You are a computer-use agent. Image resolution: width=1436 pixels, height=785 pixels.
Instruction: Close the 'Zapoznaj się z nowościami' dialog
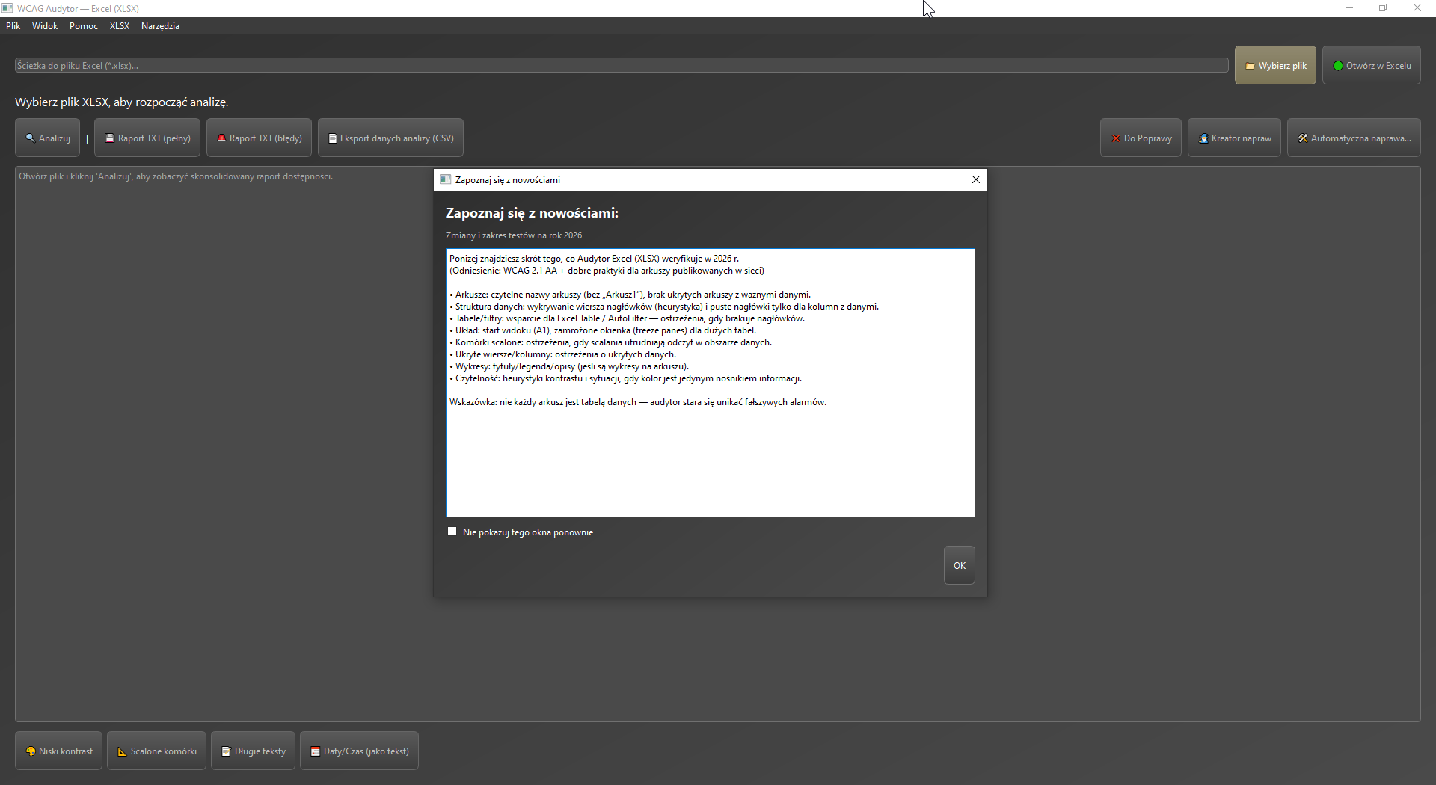click(975, 179)
